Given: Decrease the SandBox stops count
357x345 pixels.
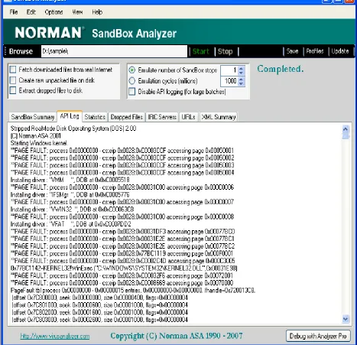Looking at the screenshot, I should (x=242, y=73).
